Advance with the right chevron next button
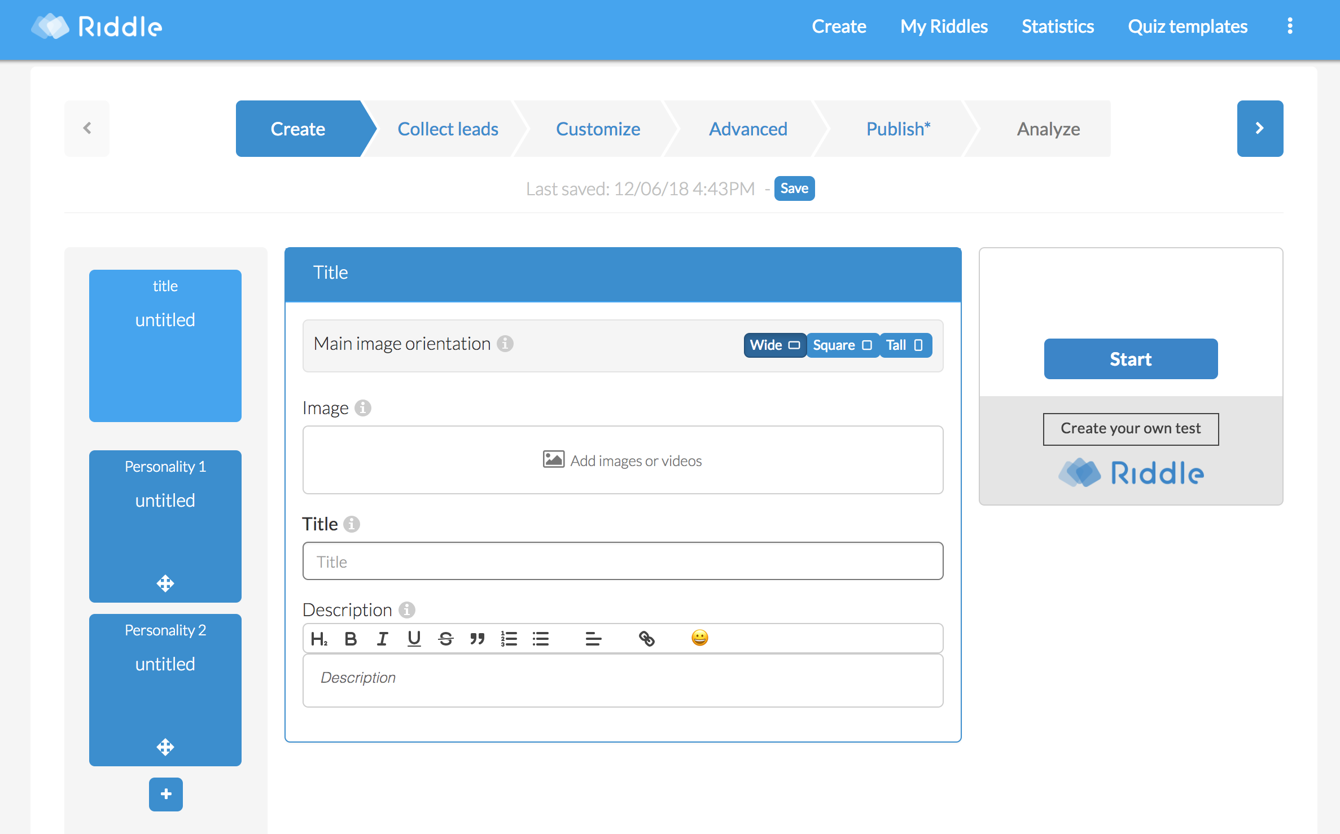This screenshot has height=834, width=1340. point(1260,128)
